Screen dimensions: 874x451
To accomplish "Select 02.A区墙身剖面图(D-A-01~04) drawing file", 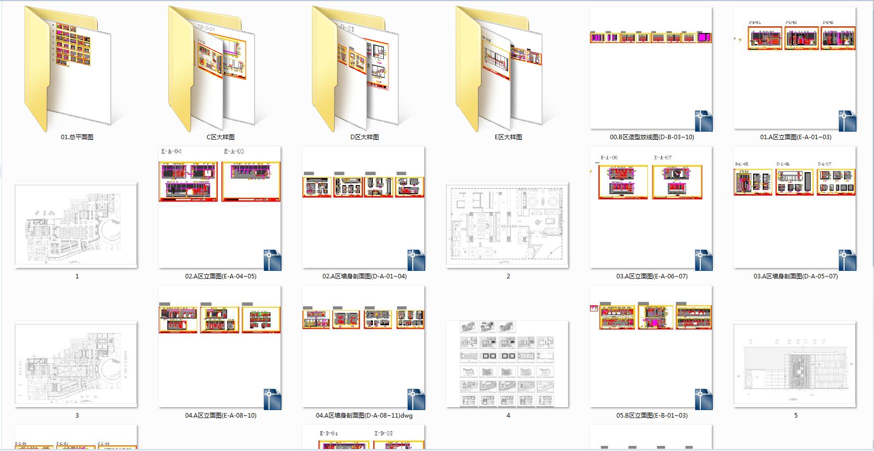I will coord(364,208).
